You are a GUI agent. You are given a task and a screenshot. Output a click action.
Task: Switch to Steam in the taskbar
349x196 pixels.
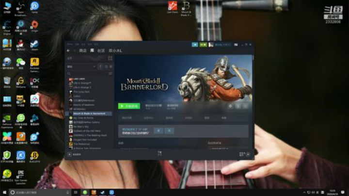(x=103, y=193)
